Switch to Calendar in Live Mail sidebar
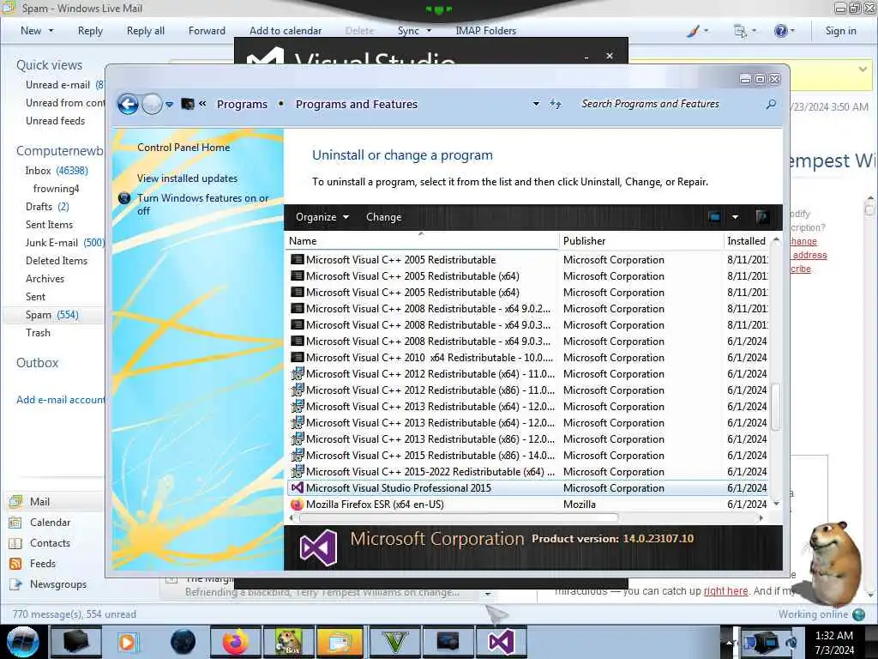This screenshot has width=878, height=659. coord(50,523)
